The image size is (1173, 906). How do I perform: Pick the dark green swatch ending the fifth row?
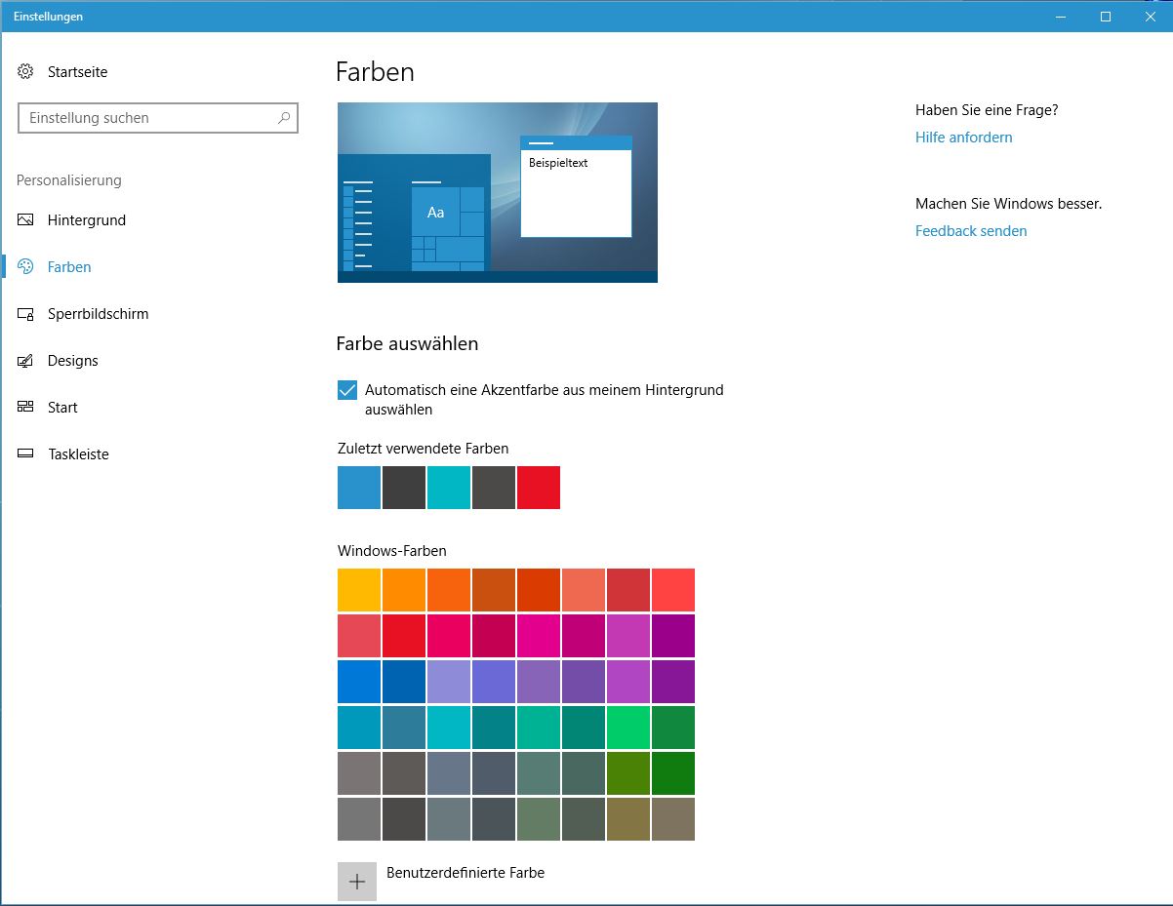[673, 773]
